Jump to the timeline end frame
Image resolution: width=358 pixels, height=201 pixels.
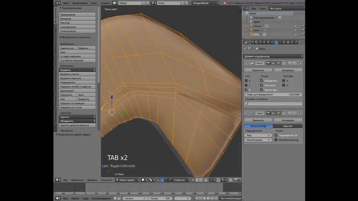tap(216, 199)
